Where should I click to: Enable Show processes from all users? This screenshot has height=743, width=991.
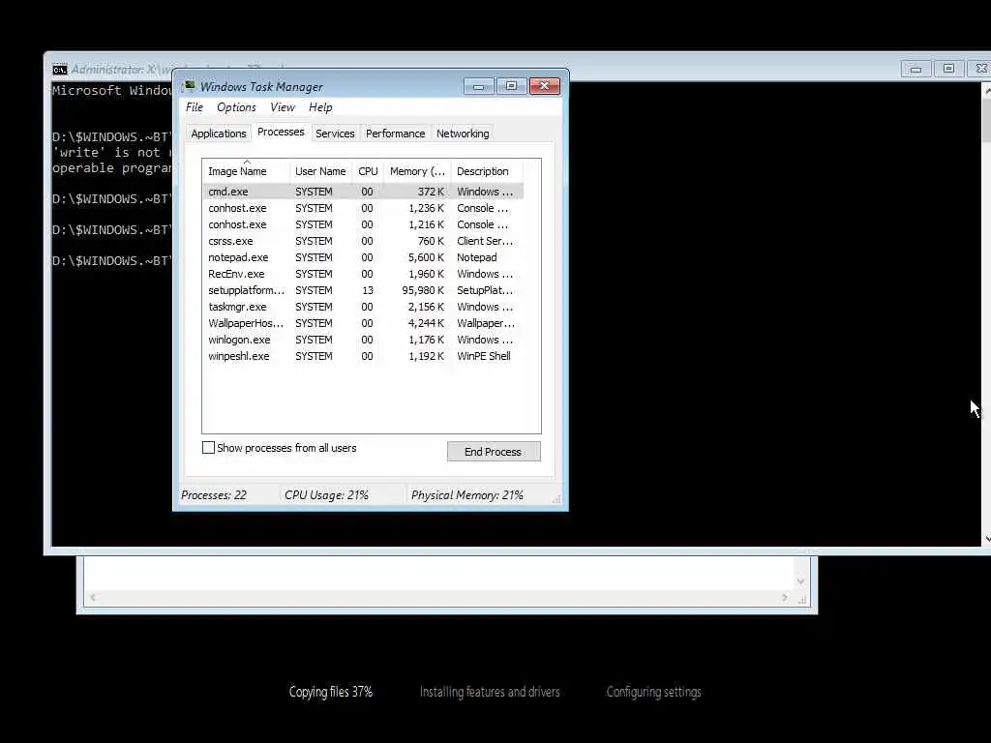point(208,448)
